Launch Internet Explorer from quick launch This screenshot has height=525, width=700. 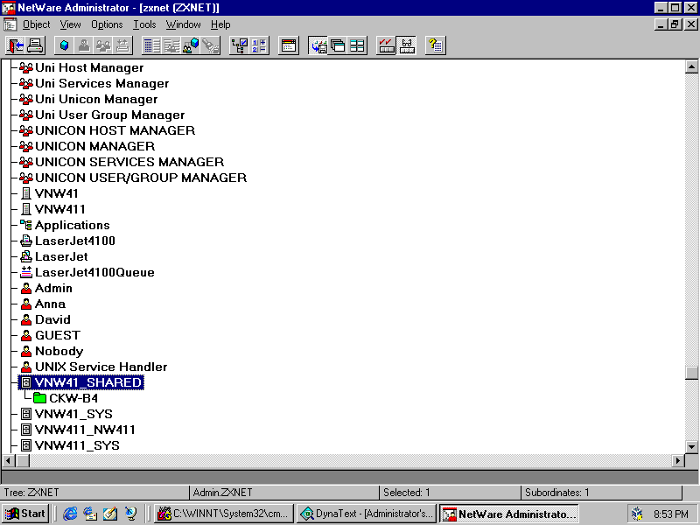[70, 514]
